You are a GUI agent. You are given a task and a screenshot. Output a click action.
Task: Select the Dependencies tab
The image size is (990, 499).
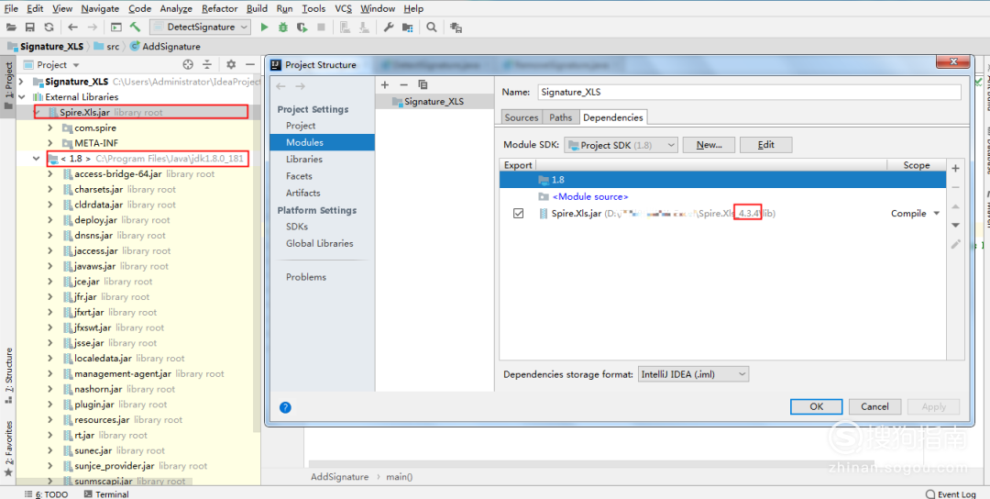[x=612, y=117]
